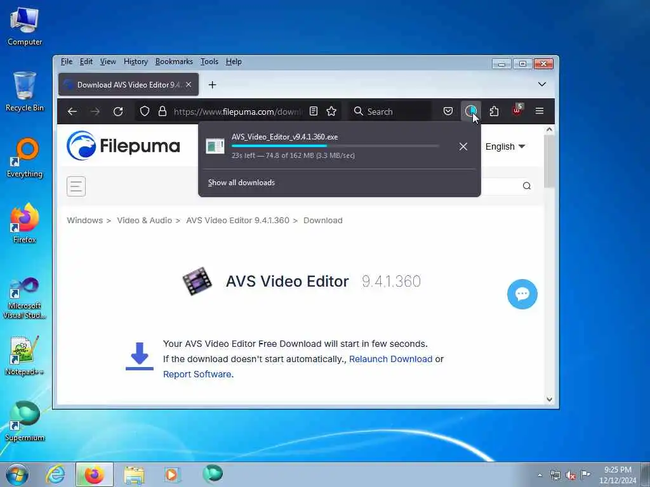Click the Filepuma search magnifier icon

point(526,186)
